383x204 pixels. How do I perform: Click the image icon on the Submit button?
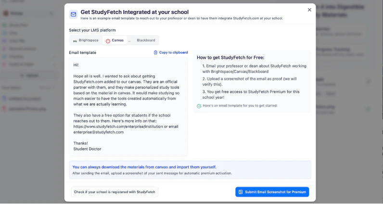coord(241,192)
